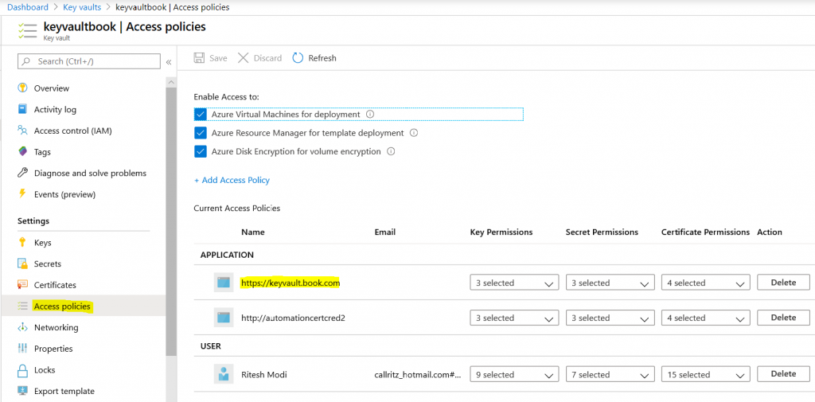Open Access policies in Settings menu
The width and height of the screenshot is (815, 402).
[x=62, y=306]
